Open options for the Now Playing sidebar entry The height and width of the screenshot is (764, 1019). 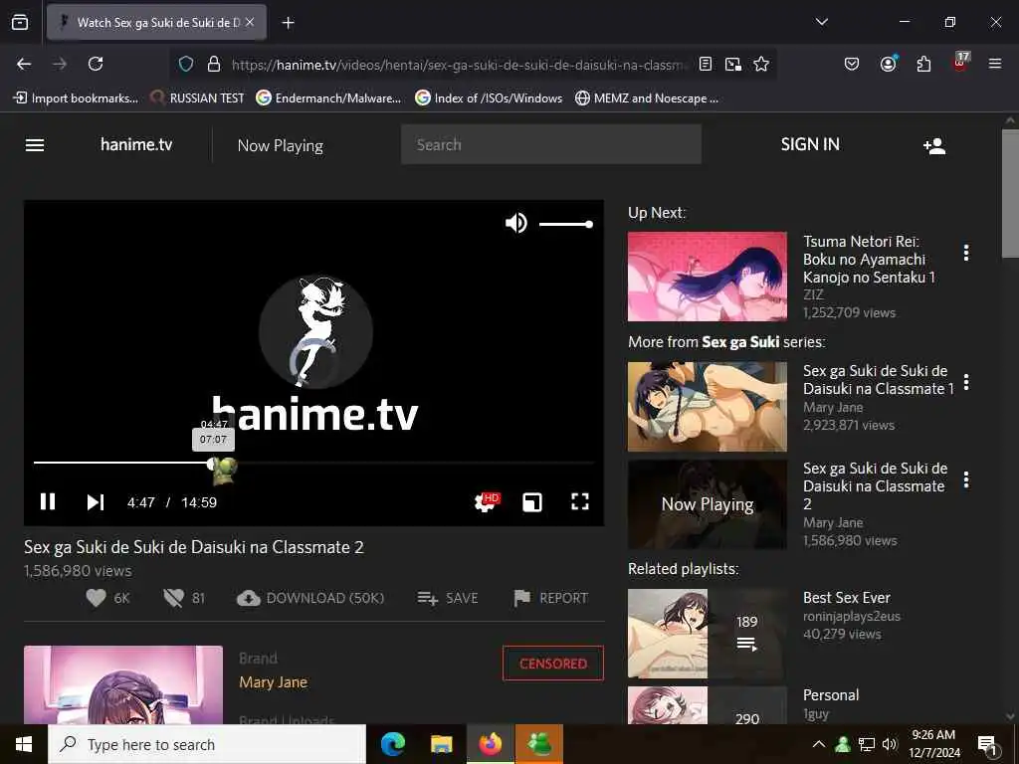(966, 479)
